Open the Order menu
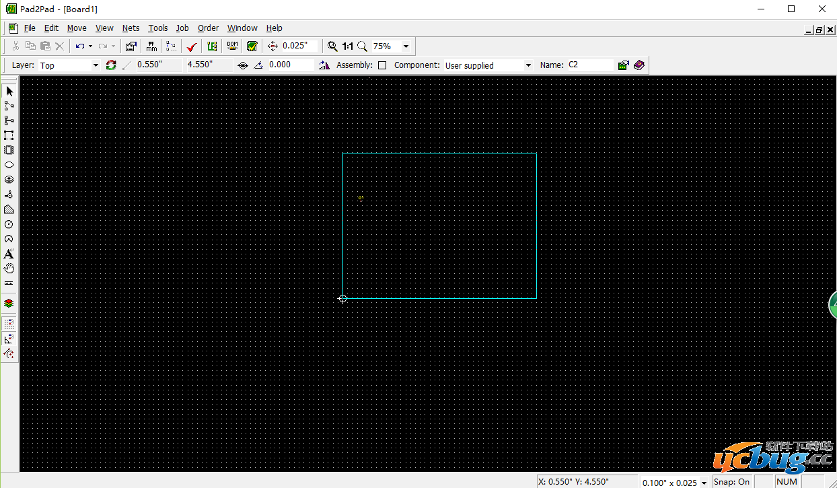Viewport: 837px width, 488px height. [x=208, y=28]
